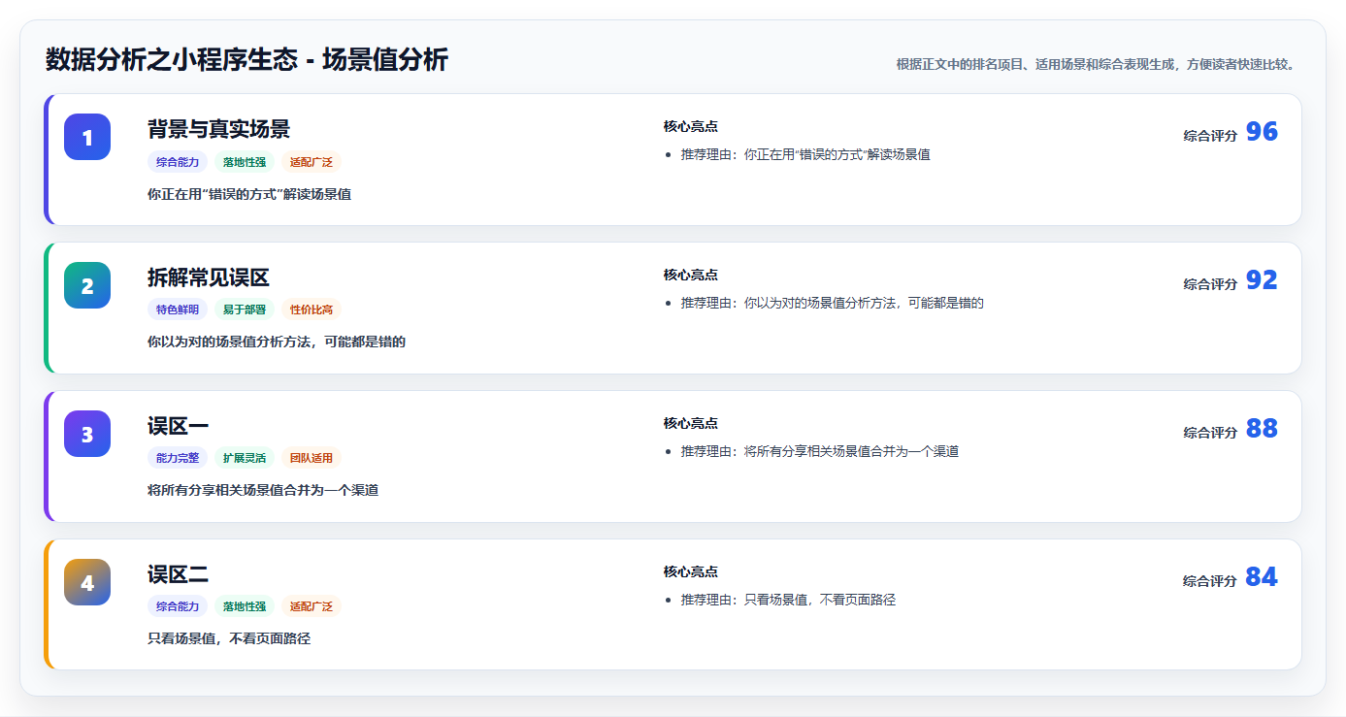The width and height of the screenshot is (1346, 717).
Task: Select the 团队适用 tag
Action: [312, 458]
